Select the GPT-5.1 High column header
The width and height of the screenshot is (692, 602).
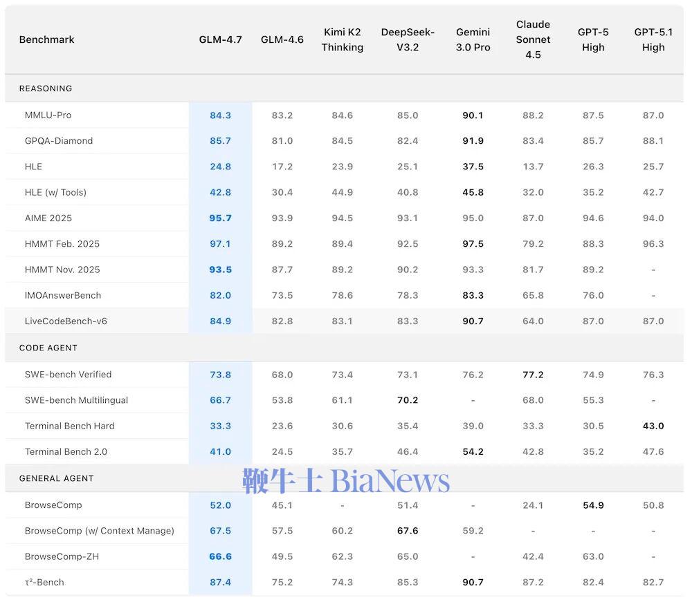tap(653, 40)
